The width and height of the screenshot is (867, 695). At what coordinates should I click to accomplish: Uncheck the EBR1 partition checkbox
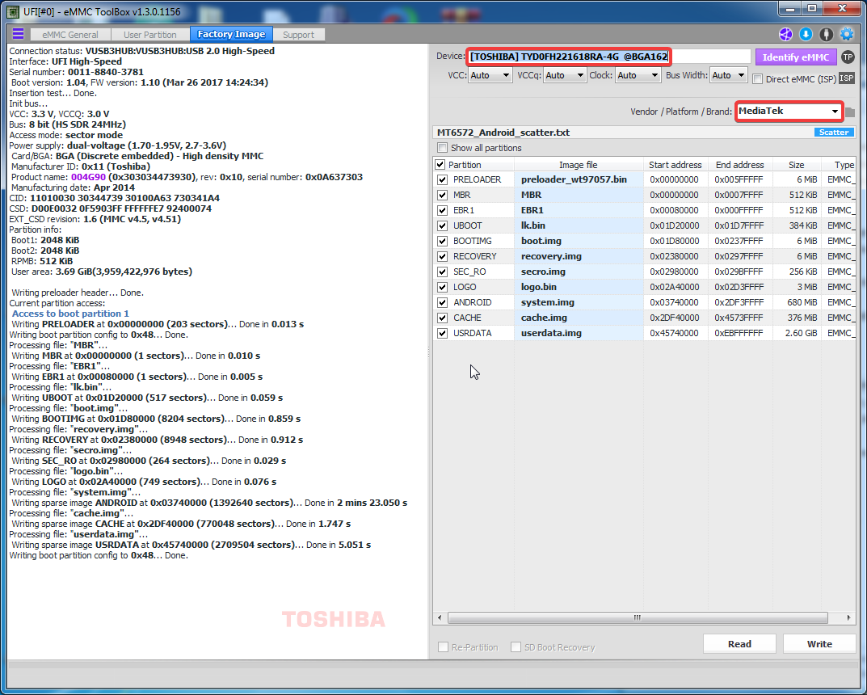coord(442,210)
